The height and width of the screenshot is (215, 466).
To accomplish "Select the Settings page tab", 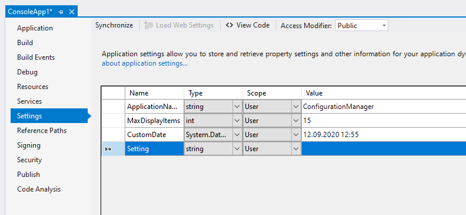I will pos(49,116).
